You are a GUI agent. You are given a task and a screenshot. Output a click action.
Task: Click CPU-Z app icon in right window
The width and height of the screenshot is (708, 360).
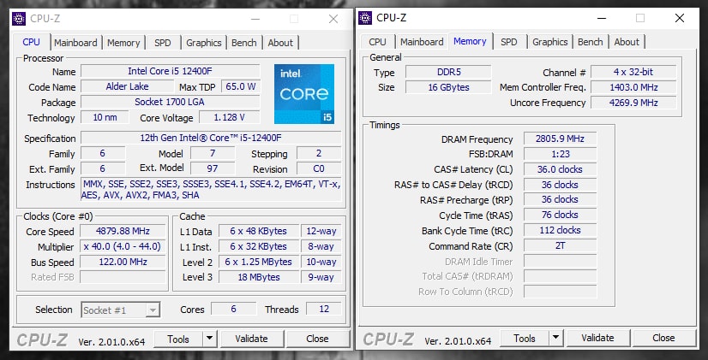pyautogui.click(x=365, y=18)
